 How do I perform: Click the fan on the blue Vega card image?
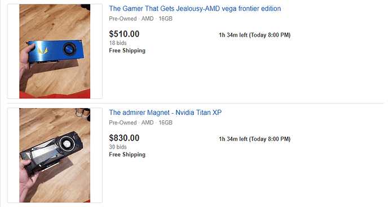(x=69, y=49)
